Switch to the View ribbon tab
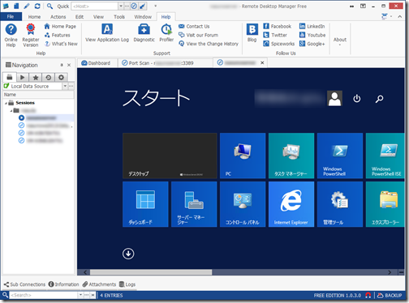The image size is (409, 303). [x=98, y=17]
